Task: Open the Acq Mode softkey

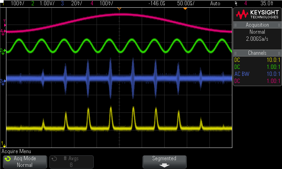Action: click(25, 162)
